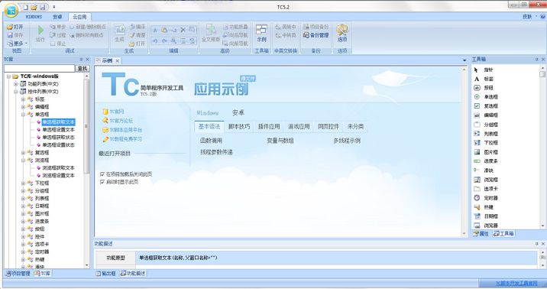
Task: Click the 查找 search button in TC库
Action: (83, 68)
